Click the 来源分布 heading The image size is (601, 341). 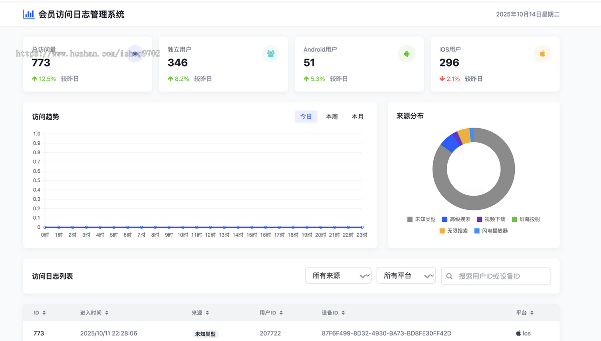[410, 116]
